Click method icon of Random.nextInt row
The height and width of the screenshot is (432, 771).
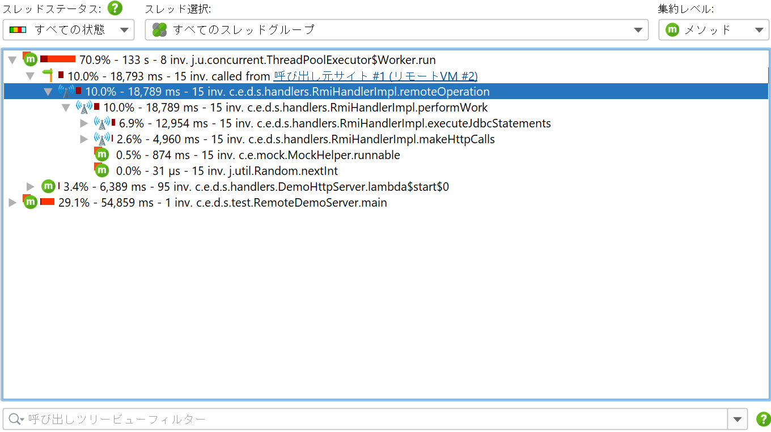pos(101,170)
